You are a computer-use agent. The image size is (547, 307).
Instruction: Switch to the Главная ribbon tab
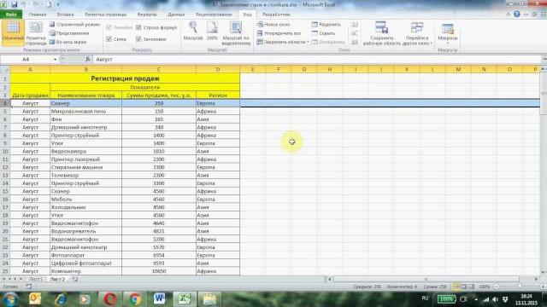[x=38, y=14]
